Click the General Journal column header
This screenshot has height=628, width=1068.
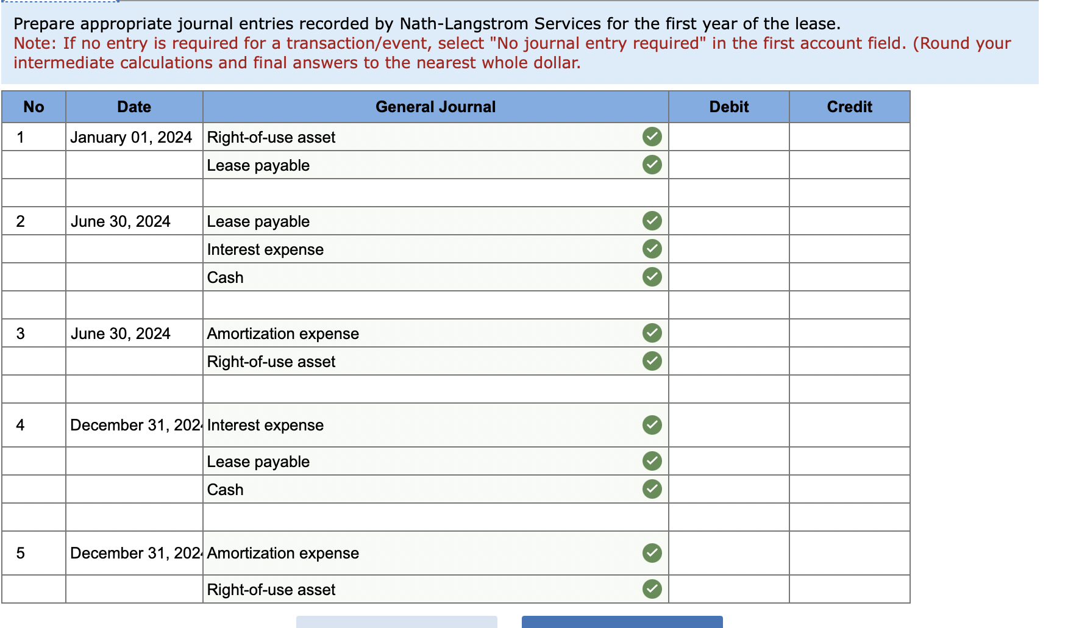(435, 107)
